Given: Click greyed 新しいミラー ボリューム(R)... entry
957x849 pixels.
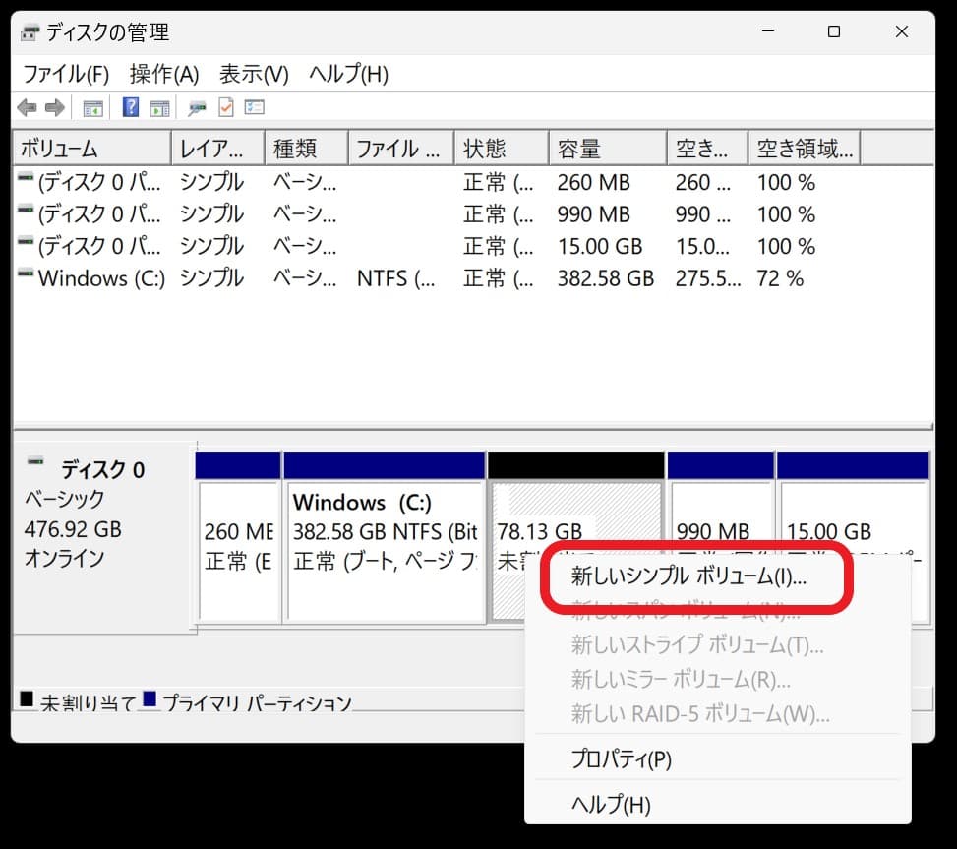Looking at the screenshot, I should click(681, 679).
